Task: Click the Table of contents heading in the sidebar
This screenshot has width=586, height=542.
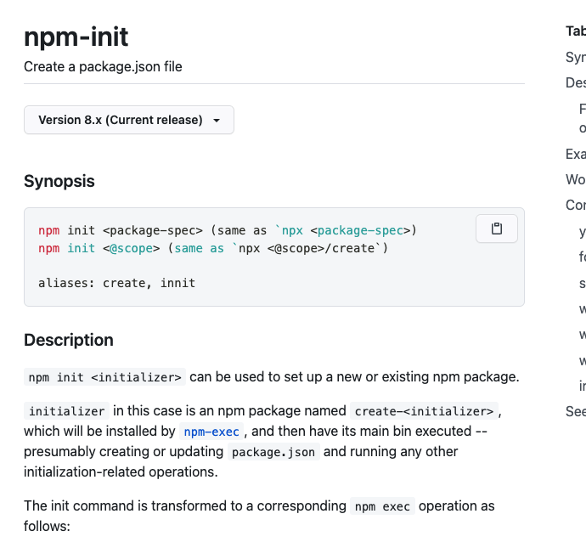Action: click(x=576, y=31)
